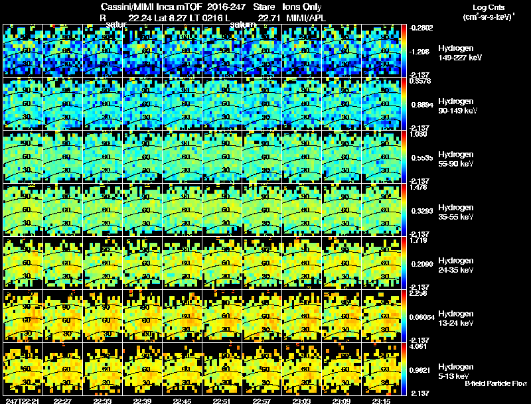Click the 247T22:21 time label
This screenshot has width=531, height=404.
pyautogui.click(x=23, y=401)
